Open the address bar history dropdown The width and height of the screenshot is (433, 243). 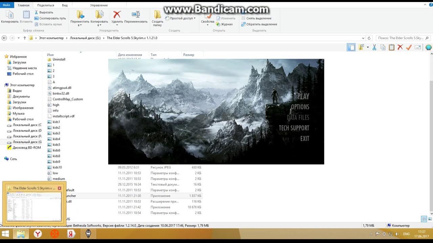point(363,38)
